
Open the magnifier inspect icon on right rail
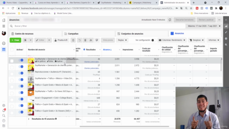(226, 45)
